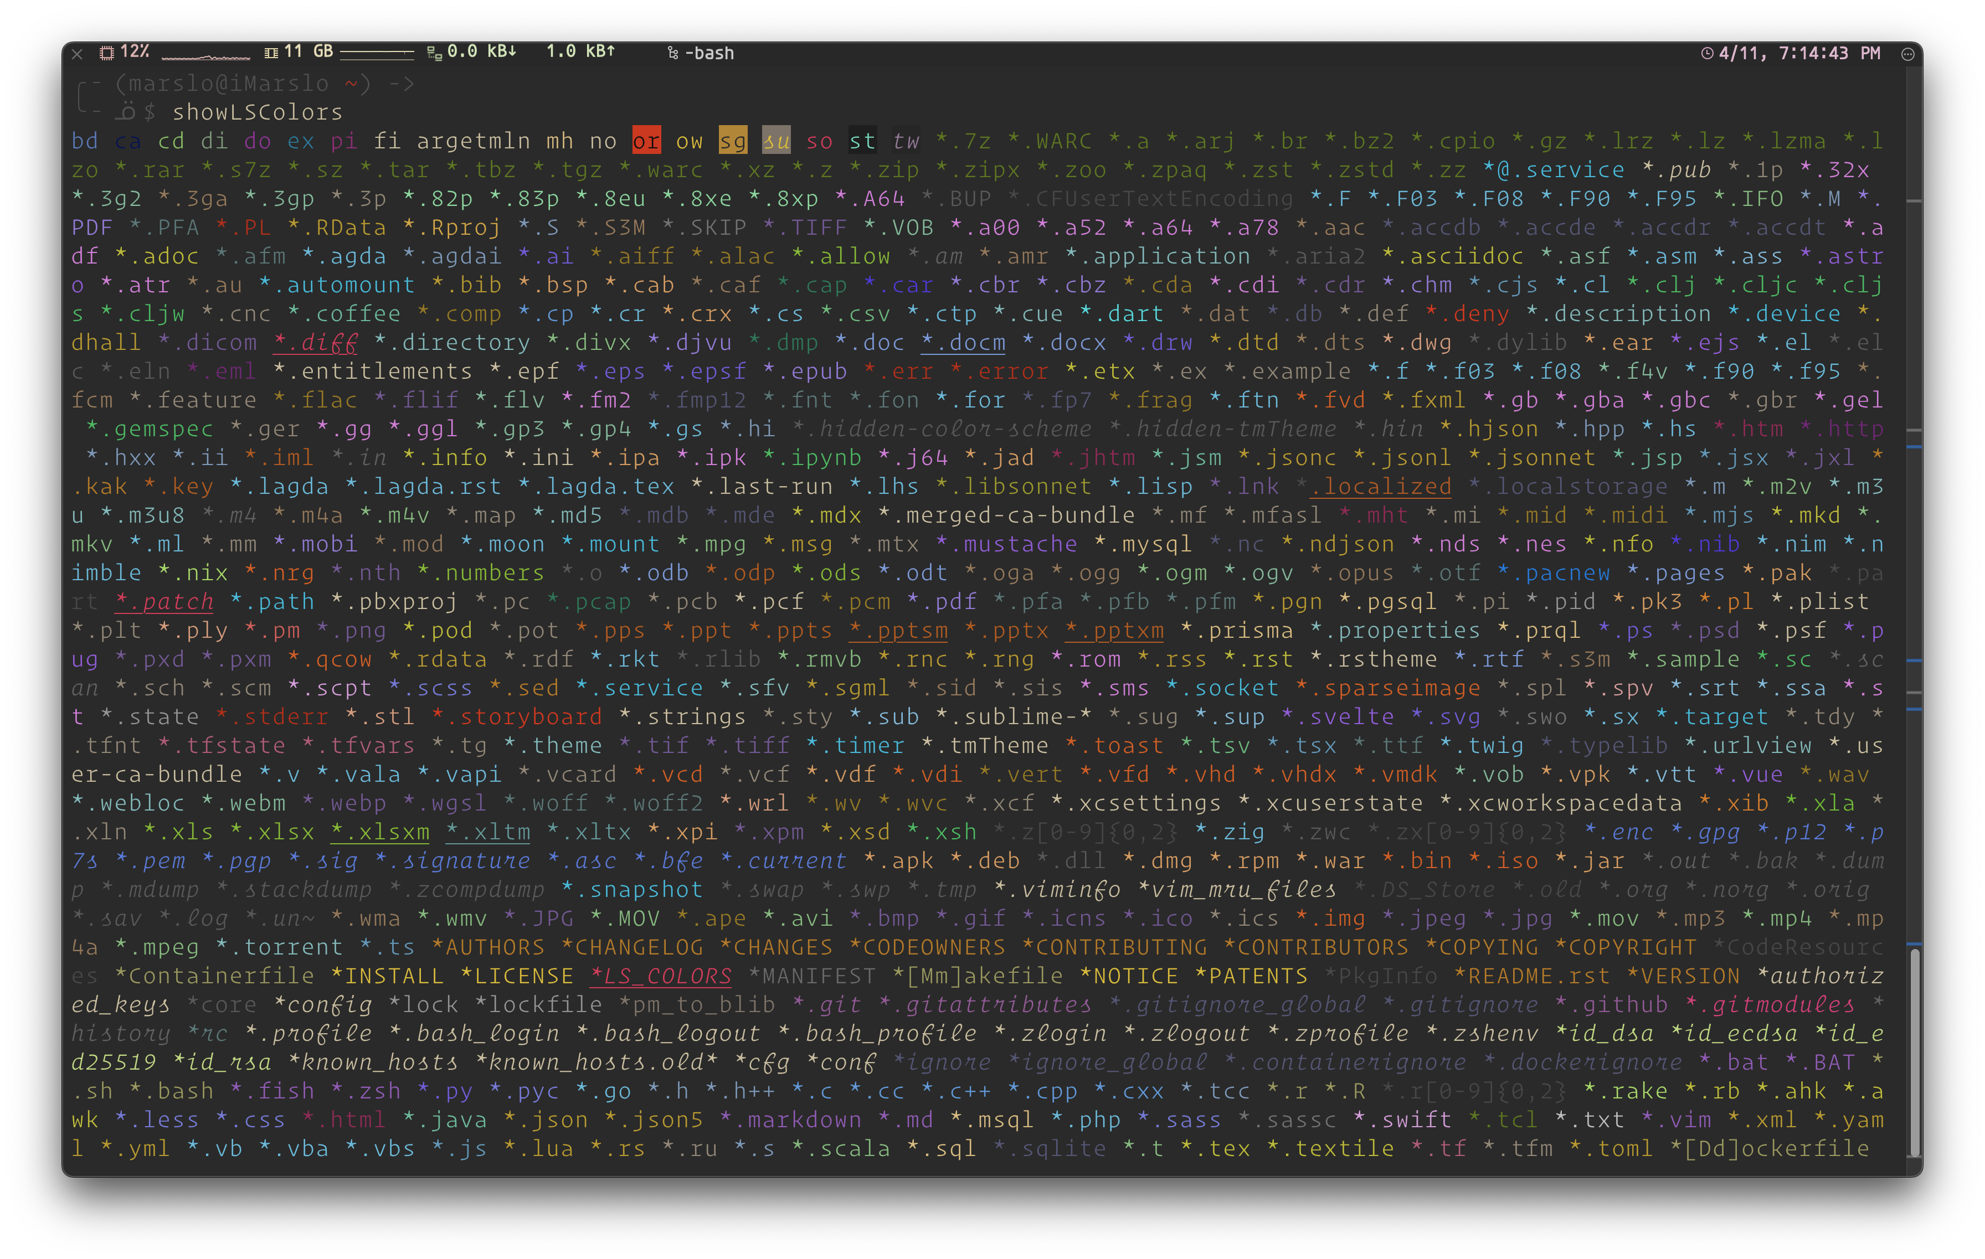The image size is (1985, 1259).
Task: Click the '*.xcworkspacedata' entry
Action: 1560,803
